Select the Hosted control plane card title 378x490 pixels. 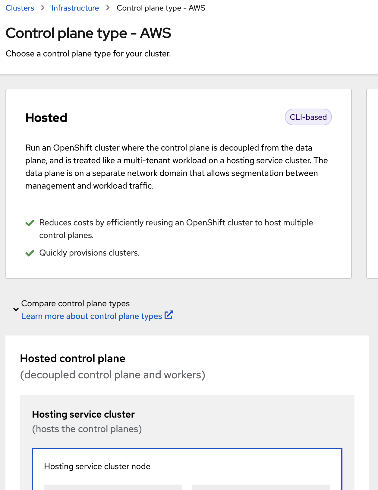46,118
